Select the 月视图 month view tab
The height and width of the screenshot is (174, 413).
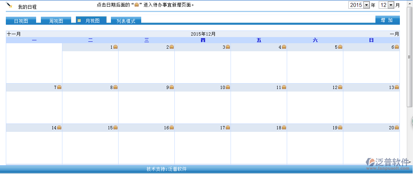click(92, 21)
